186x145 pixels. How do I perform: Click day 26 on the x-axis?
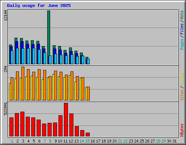[147, 141]
